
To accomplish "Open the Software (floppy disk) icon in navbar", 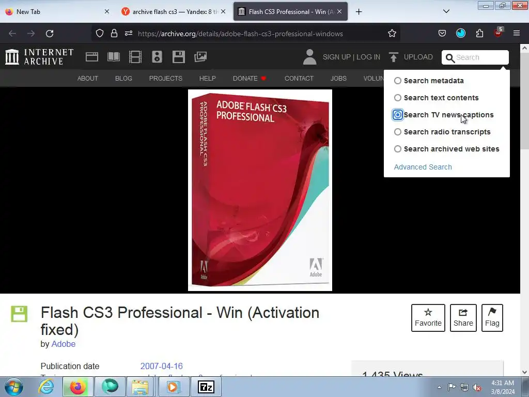I will (x=178, y=57).
